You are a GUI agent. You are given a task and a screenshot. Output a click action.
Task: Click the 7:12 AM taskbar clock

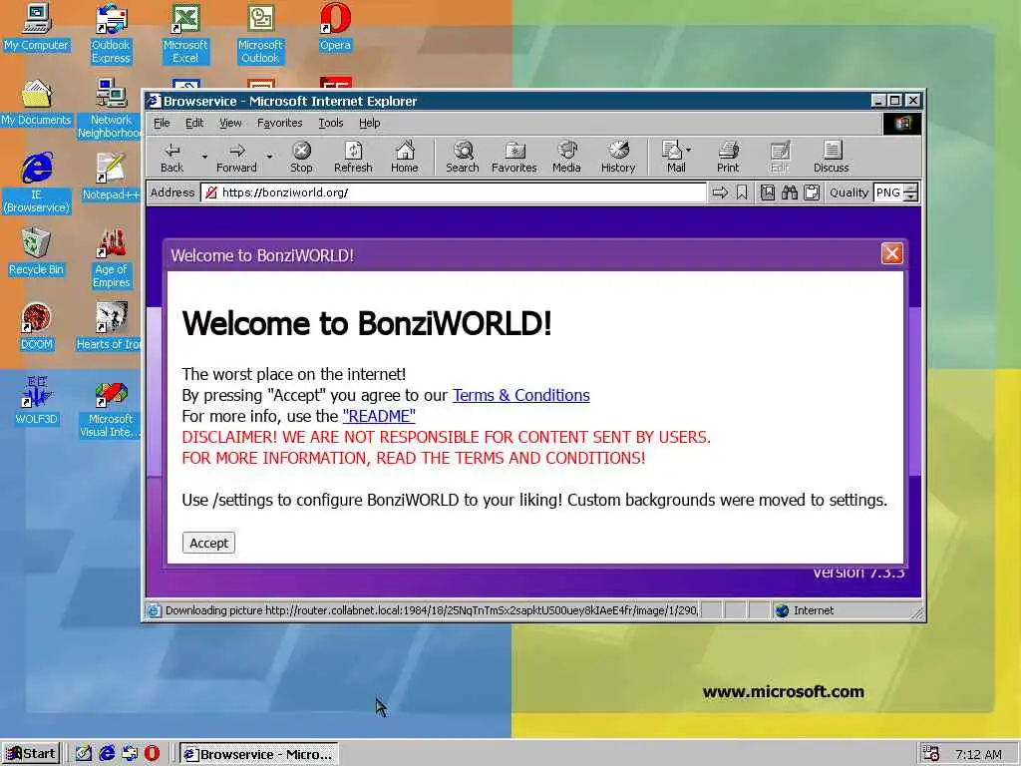coord(978,754)
